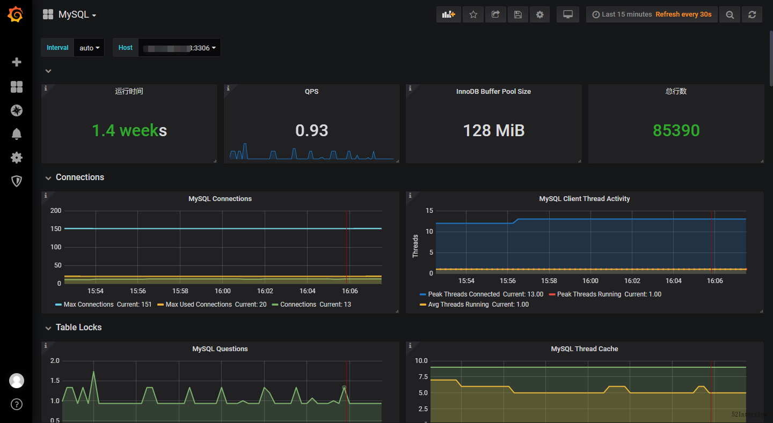The width and height of the screenshot is (773, 423).
Task: Click the 1.4 weeks uptime value
Action: click(x=129, y=130)
